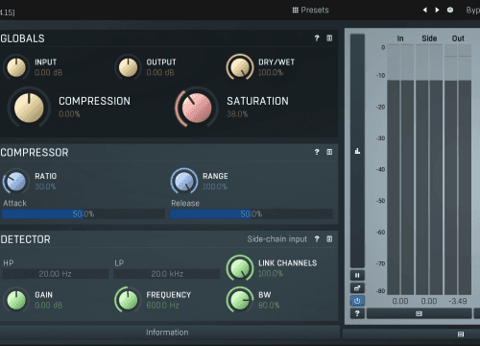This screenshot has height=346, width=480.
Task: Click the Dry/Wet value 100.0%
Action: point(271,73)
